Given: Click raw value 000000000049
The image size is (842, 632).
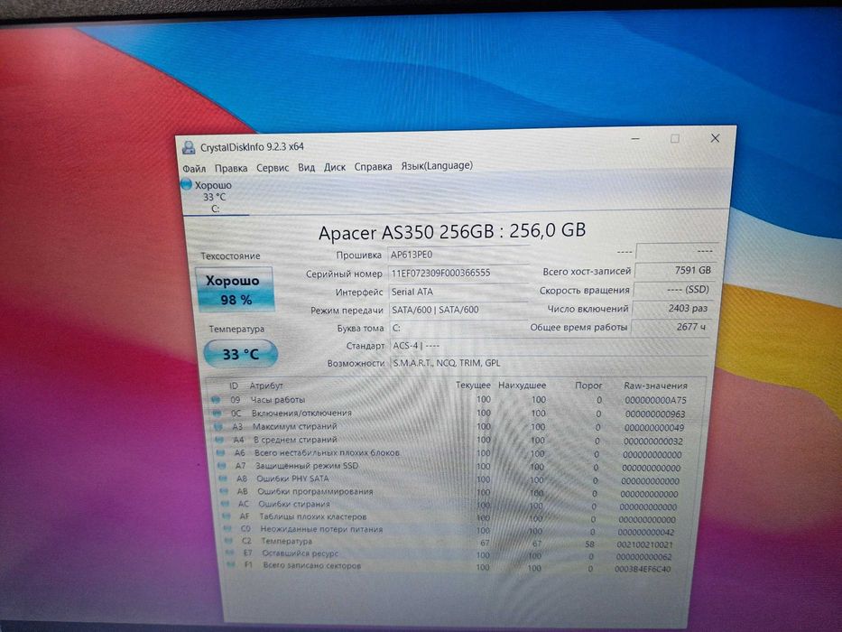Looking at the screenshot, I should pos(654,428).
